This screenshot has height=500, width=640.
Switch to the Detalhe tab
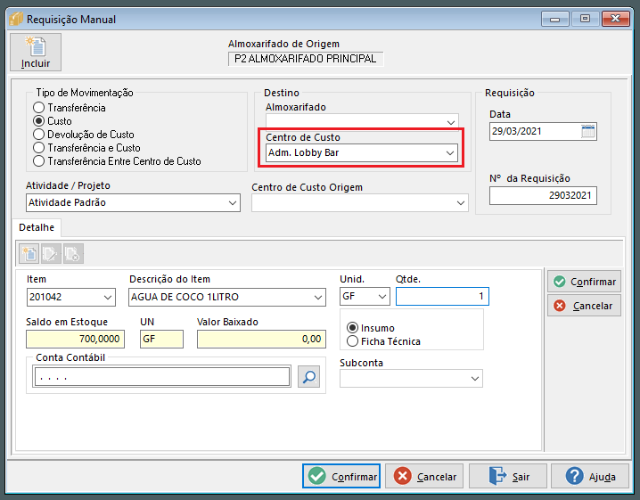tap(37, 227)
